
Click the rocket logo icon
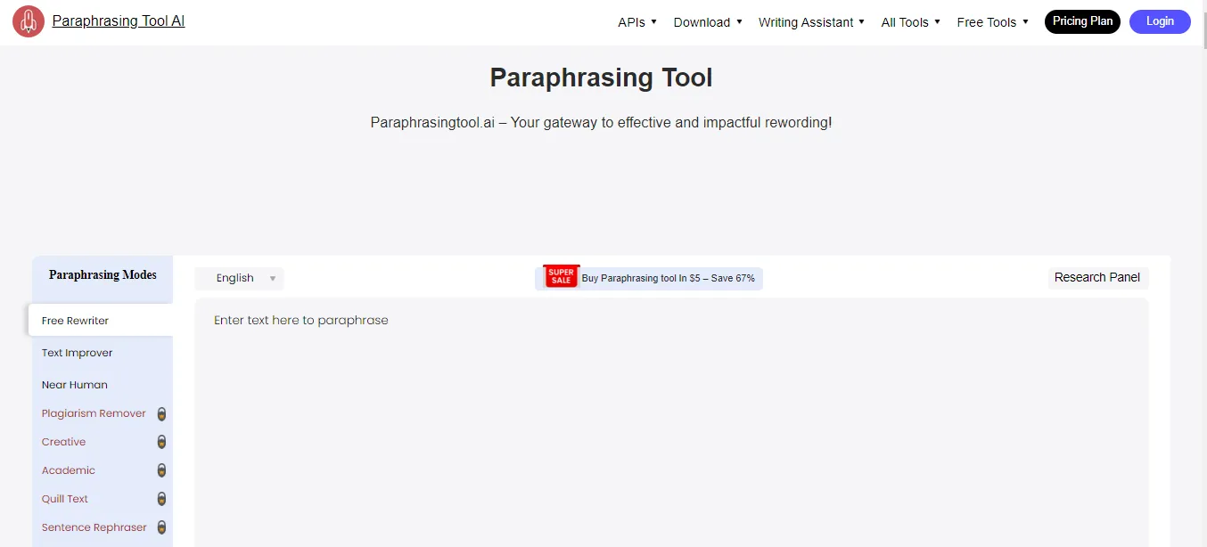pyautogui.click(x=28, y=20)
